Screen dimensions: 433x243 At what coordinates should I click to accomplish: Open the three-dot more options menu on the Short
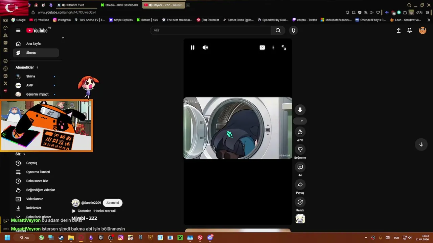coord(273,48)
